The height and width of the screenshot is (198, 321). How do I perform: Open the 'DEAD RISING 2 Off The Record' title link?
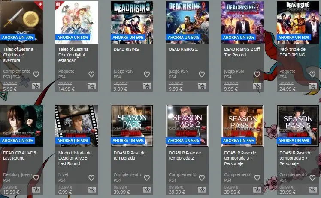point(242,52)
